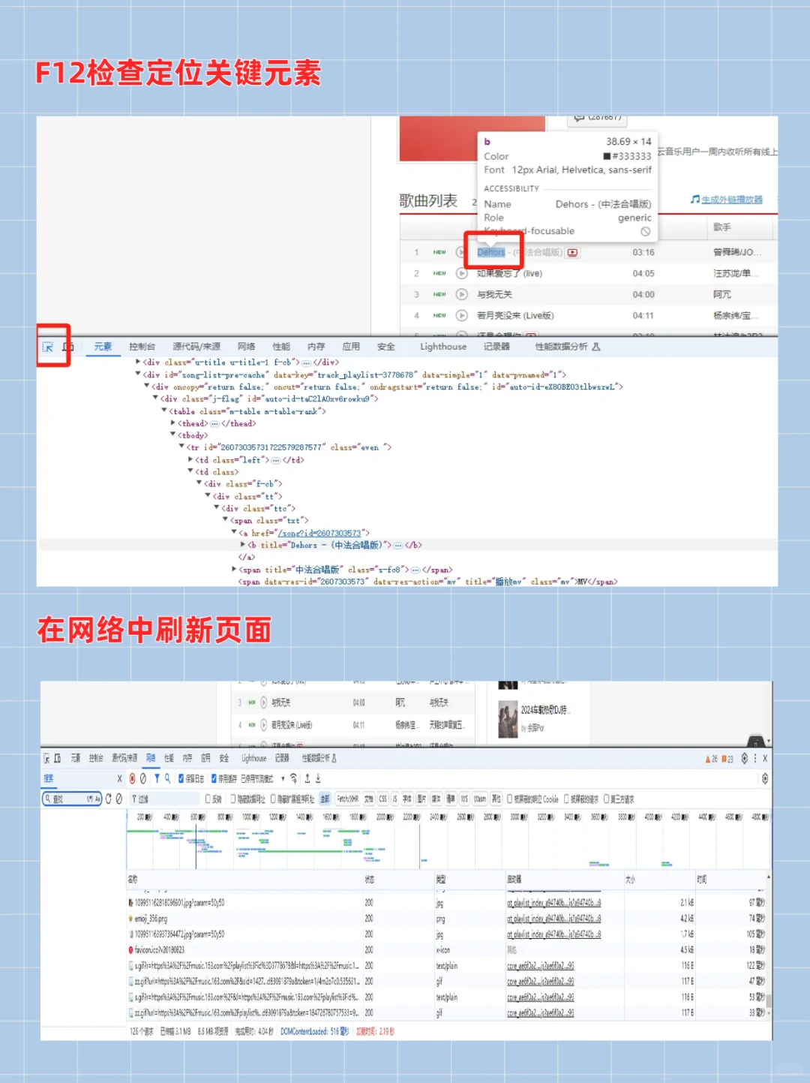Collapse the table m-table node

[x=164, y=411]
